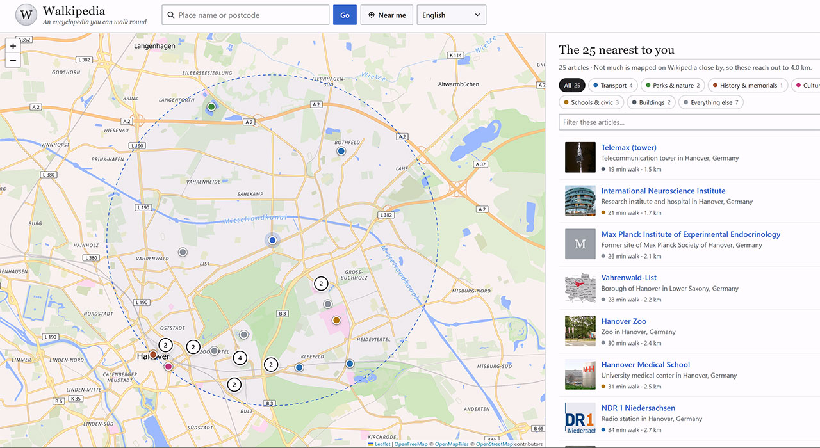Open the International Neuroscience Institute link
This screenshot has height=448, width=820.
point(663,191)
